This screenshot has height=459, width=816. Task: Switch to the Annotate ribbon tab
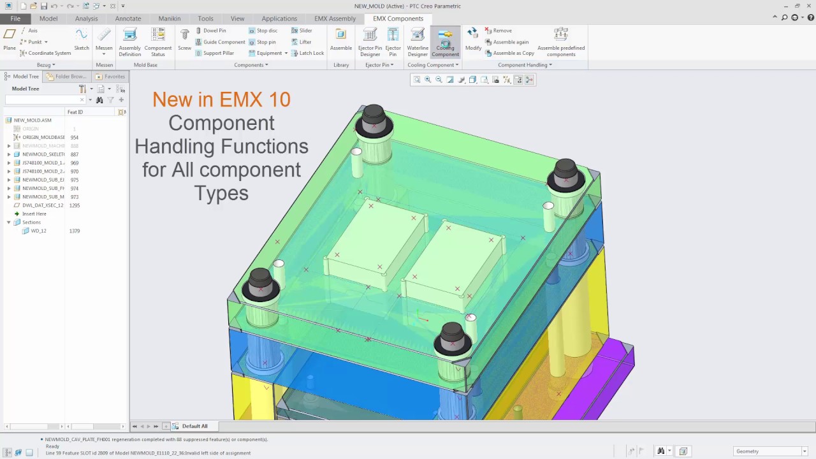click(x=128, y=18)
